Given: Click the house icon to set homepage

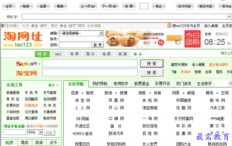Looking at the screenshot, I should (x=169, y=25).
